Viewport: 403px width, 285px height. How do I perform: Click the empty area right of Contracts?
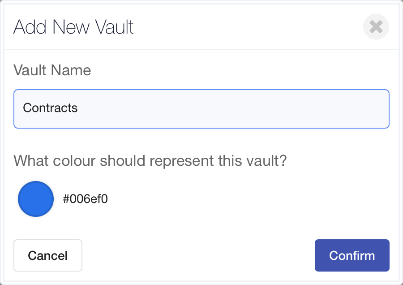(x=233, y=109)
